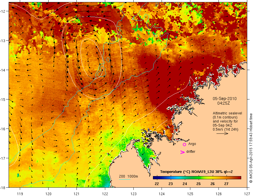
Task: Click the dark red end of the temperature colorbar
Action: pos(239,178)
